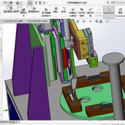Click the 装配 assembly features tool
Viewport: 125px width, 125px height.
point(56,10)
